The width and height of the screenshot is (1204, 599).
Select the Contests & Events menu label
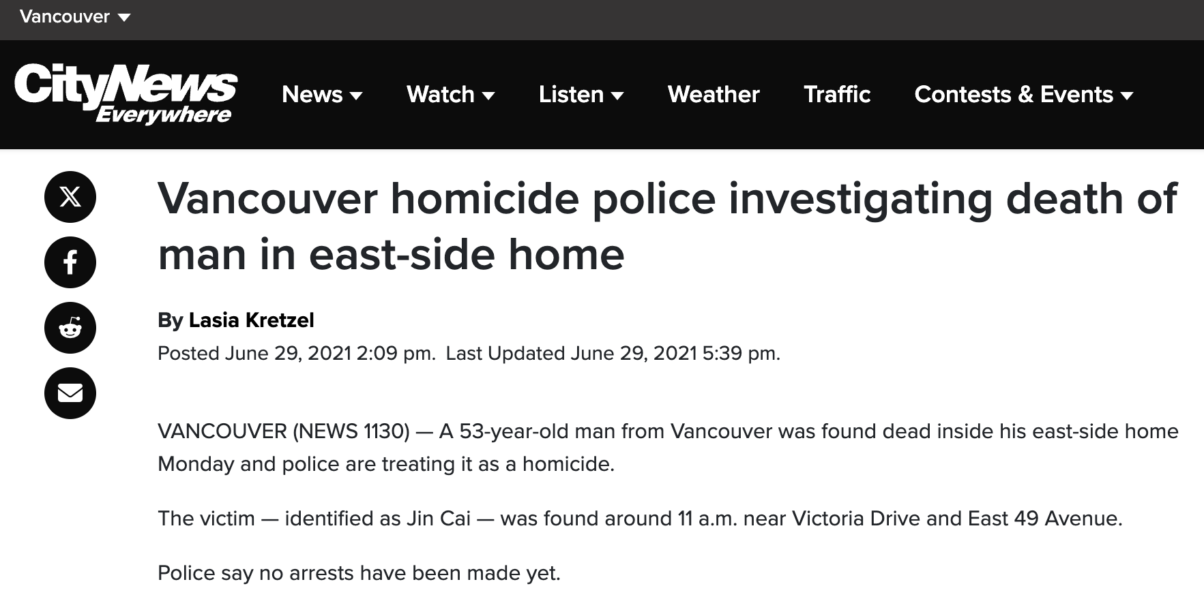coord(1014,94)
